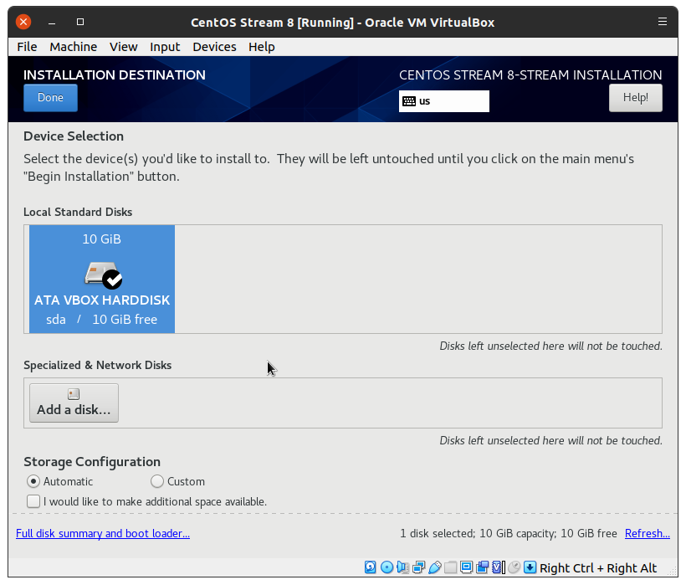Click the network adapters status icon
The width and height of the screenshot is (686, 585).
pos(418,567)
